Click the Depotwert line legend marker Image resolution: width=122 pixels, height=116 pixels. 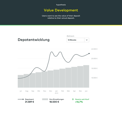[x=21, y=99]
